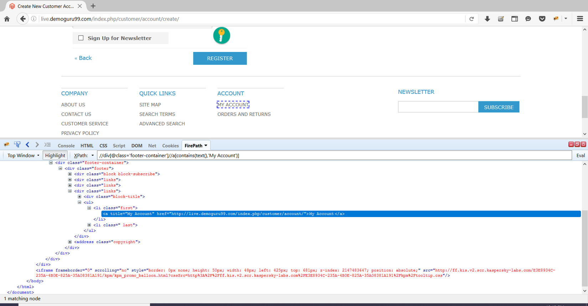Viewport: 588px width, 306px height.
Task: Show the Firebug command line icon
Action: [x=47, y=145]
